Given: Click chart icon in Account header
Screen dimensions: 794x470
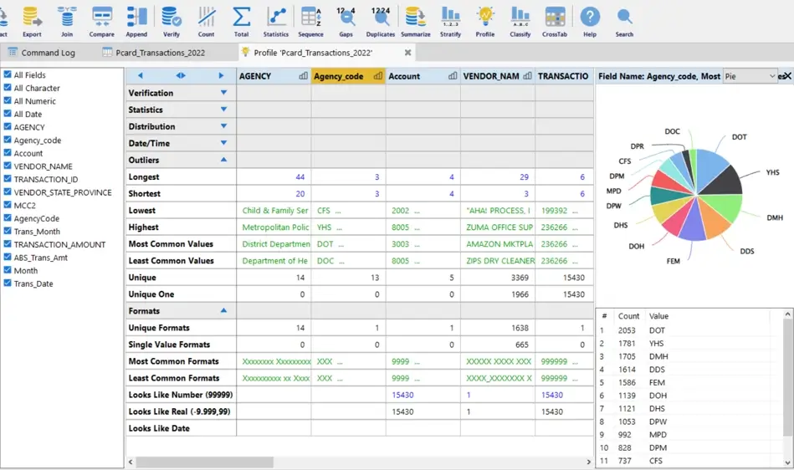Looking at the screenshot, I should coord(453,76).
